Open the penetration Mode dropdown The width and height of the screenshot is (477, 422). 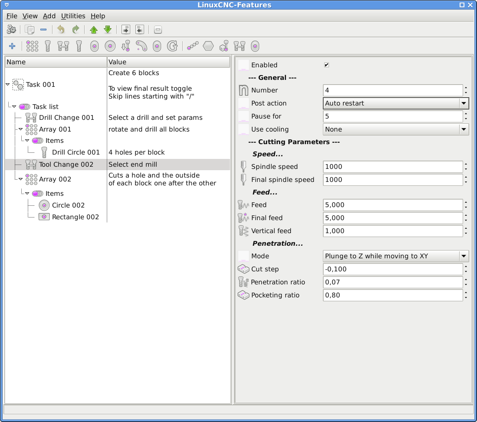coord(396,256)
